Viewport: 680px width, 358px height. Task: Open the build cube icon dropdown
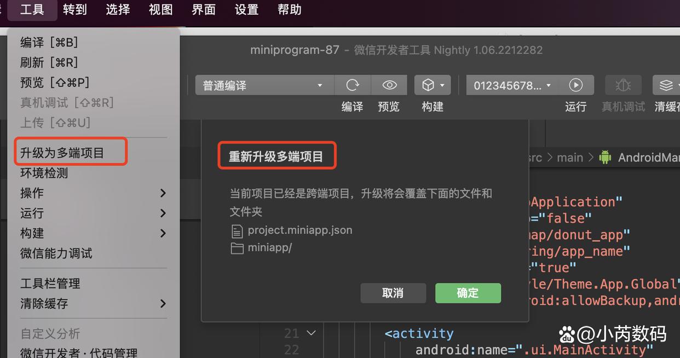pyautogui.click(x=433, y=85)
